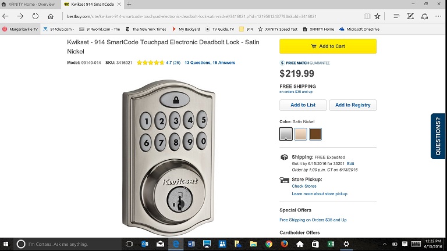Open Edge reading view icon
447x251 pixels.
click(x=367, y=16)
